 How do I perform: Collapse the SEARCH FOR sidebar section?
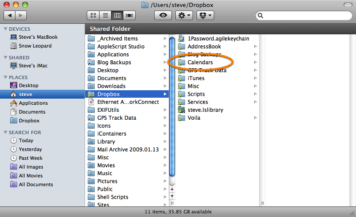pos(6,132)
